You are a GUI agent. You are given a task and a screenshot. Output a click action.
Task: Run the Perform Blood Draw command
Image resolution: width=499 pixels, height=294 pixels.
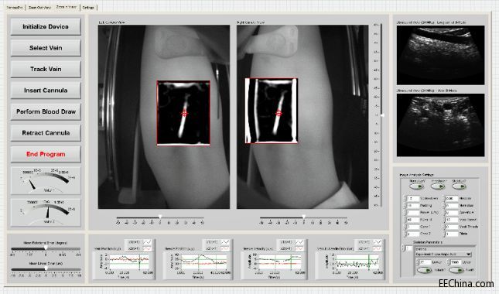click(x=46, y=111)
